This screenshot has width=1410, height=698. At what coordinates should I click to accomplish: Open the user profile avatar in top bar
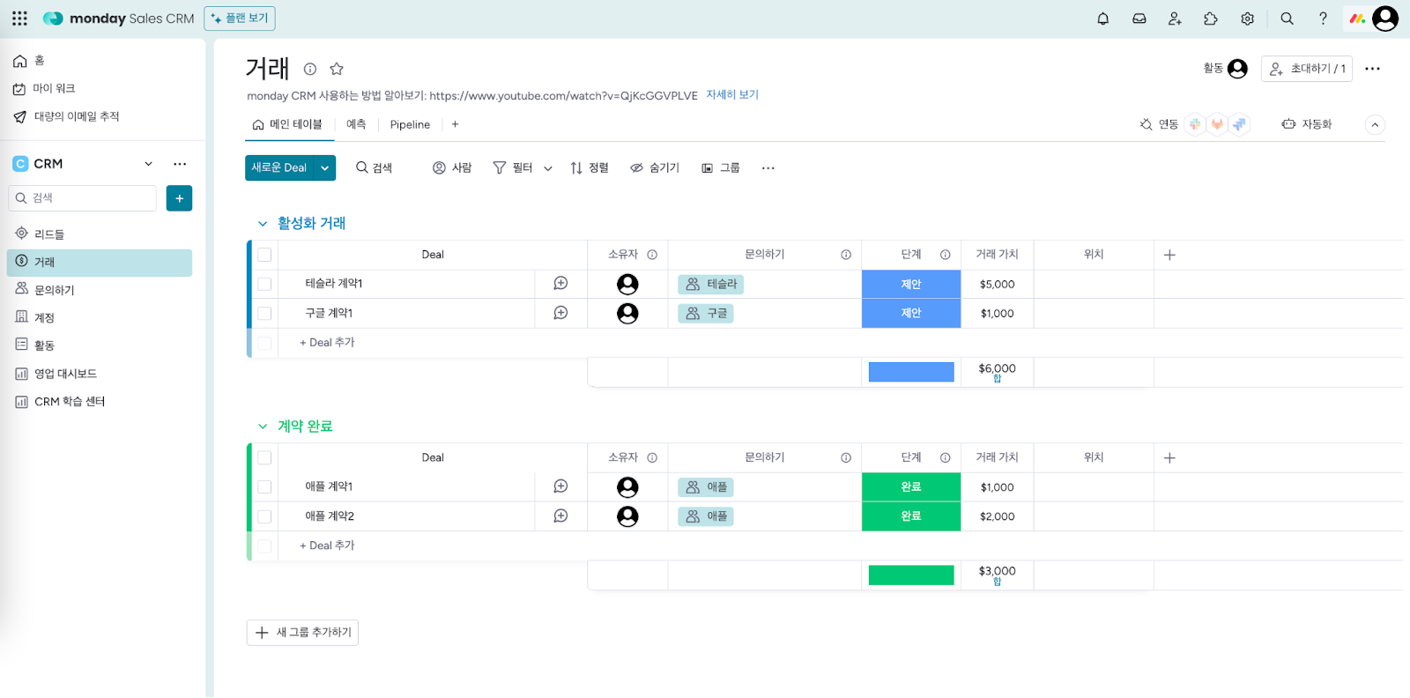pos(1385,19)
